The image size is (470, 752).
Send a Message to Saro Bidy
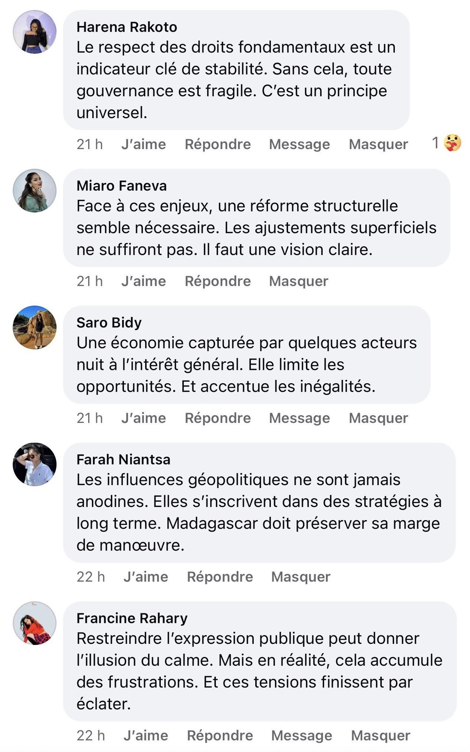299,418
